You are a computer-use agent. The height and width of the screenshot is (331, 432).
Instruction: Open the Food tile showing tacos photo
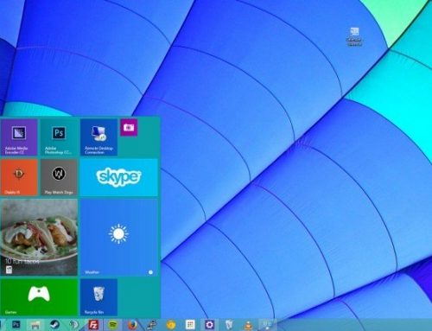(39, 237)
